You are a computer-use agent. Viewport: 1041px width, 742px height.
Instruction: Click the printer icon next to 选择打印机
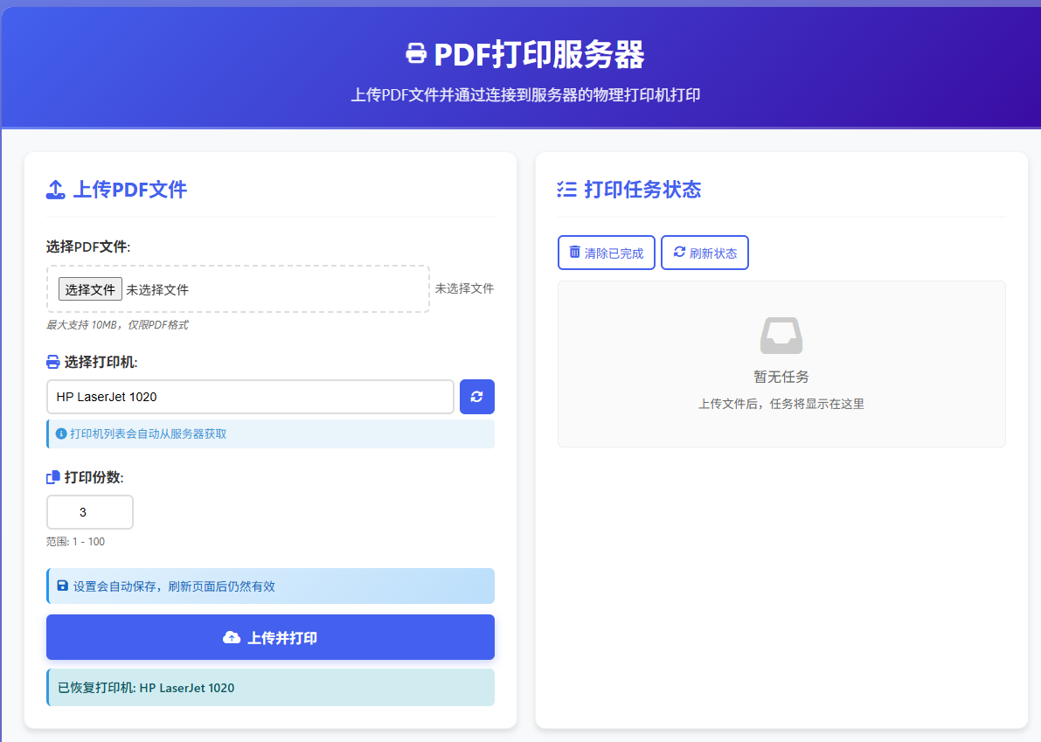pos(53,362)
